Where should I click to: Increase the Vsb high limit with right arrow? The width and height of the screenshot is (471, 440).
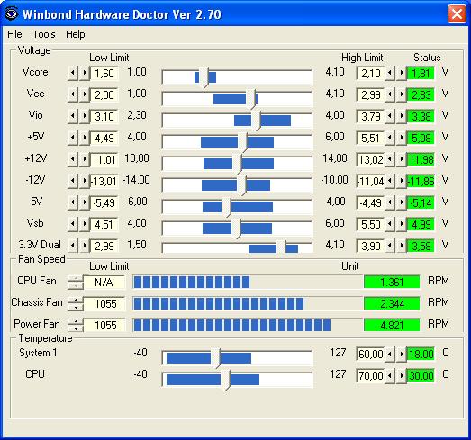402,224
